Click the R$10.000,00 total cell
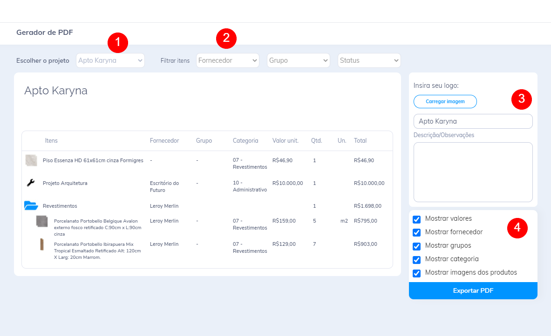This screenshot has height=336, width=551. click(369, 183)
